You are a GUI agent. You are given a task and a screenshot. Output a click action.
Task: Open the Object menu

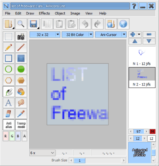tap(60, 13)
